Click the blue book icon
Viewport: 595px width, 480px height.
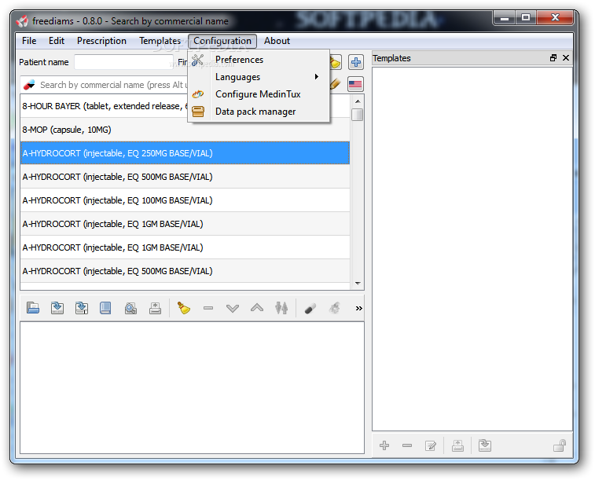(x=105, y=308)
